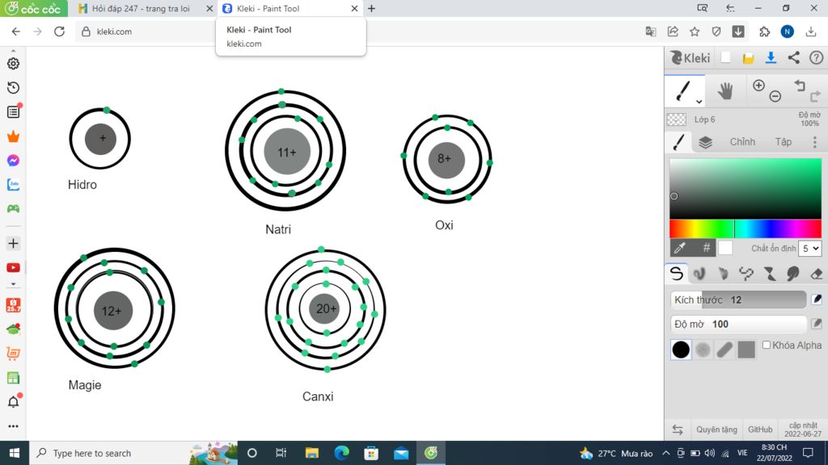This screenshot has height=465, width=828.
Task: Zoom out with the minus magnifier
Action: 775,96
